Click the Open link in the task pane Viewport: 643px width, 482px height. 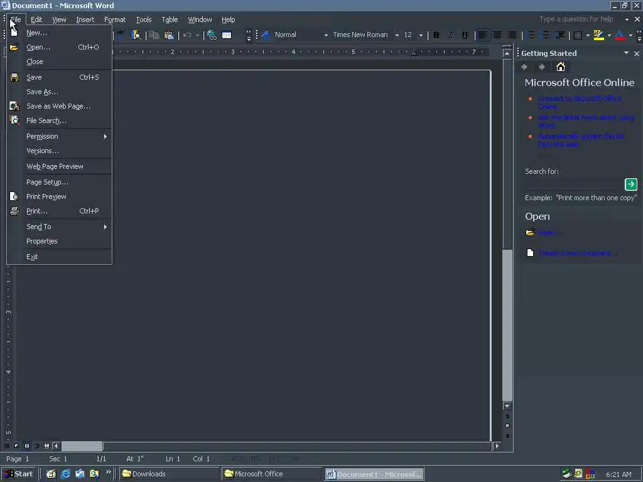pyautogui.click(x=550, y=233)
